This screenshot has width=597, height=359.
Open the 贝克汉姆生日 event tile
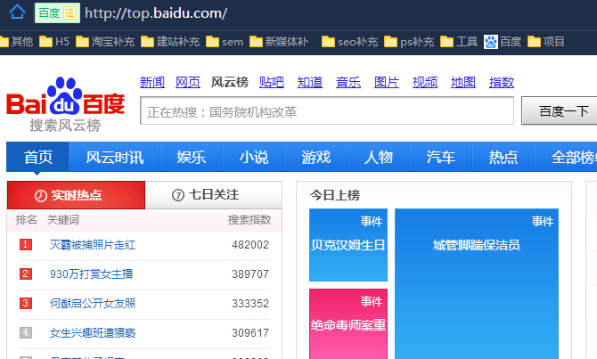[348, 245]
